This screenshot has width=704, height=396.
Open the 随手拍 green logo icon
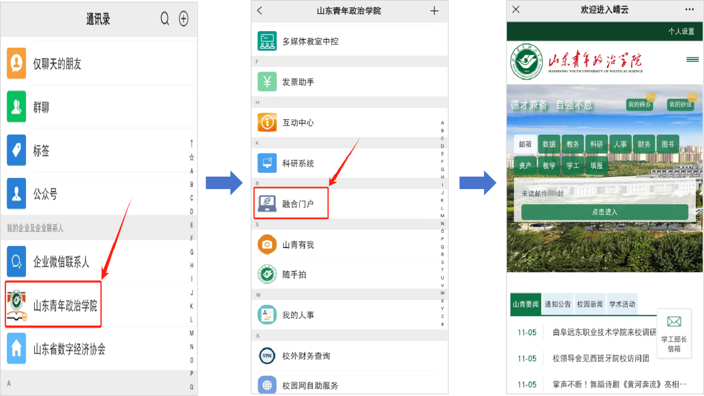click(267, 274)
